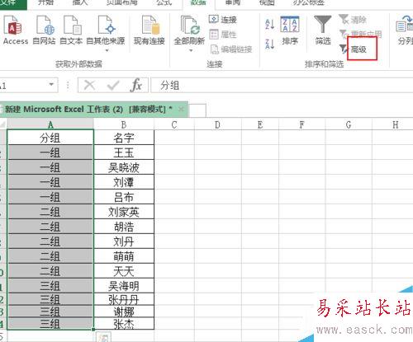413x342 pixels.
Task: Select column F header
Action: pos(301,124)
